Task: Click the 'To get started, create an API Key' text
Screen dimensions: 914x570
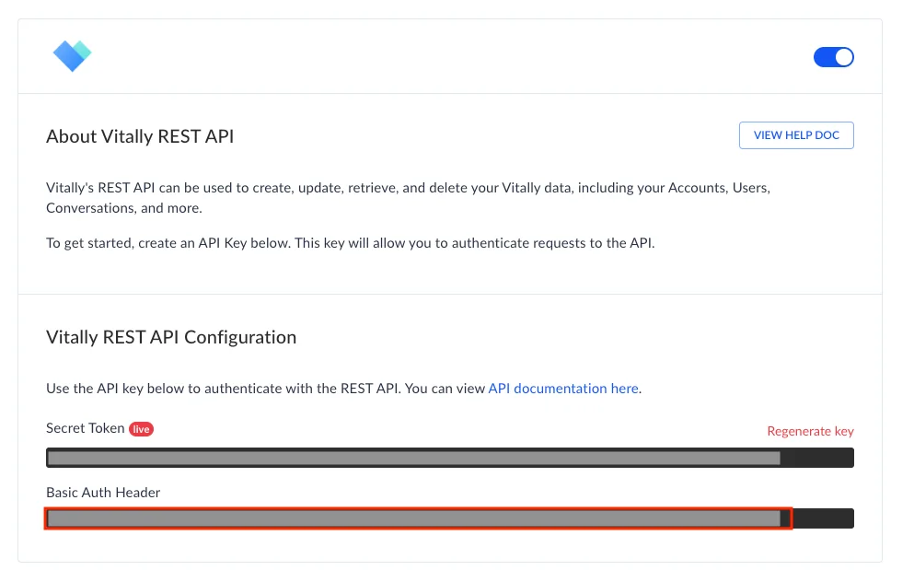Action: click(351, 243)
